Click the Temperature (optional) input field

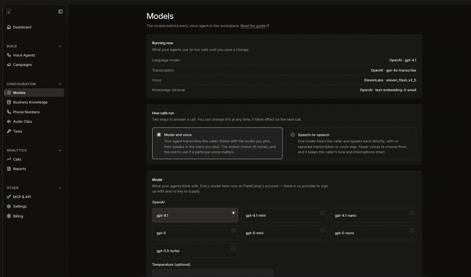click(x=212, y=273)
